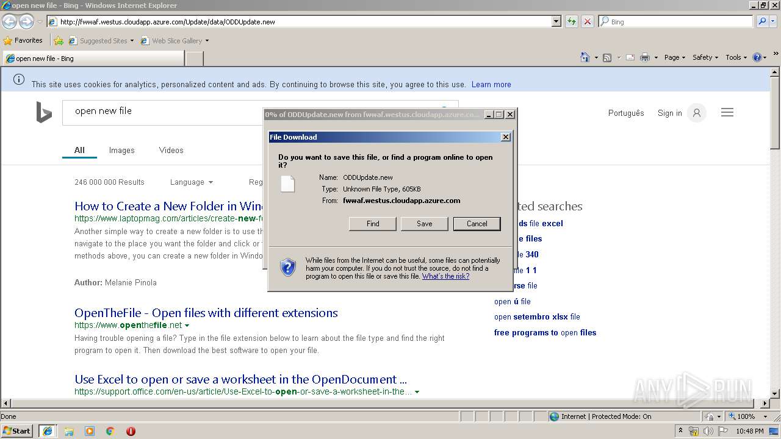Click the Print toolbar icon
Viewport: 781px width, 439px height.
point(645,57)
